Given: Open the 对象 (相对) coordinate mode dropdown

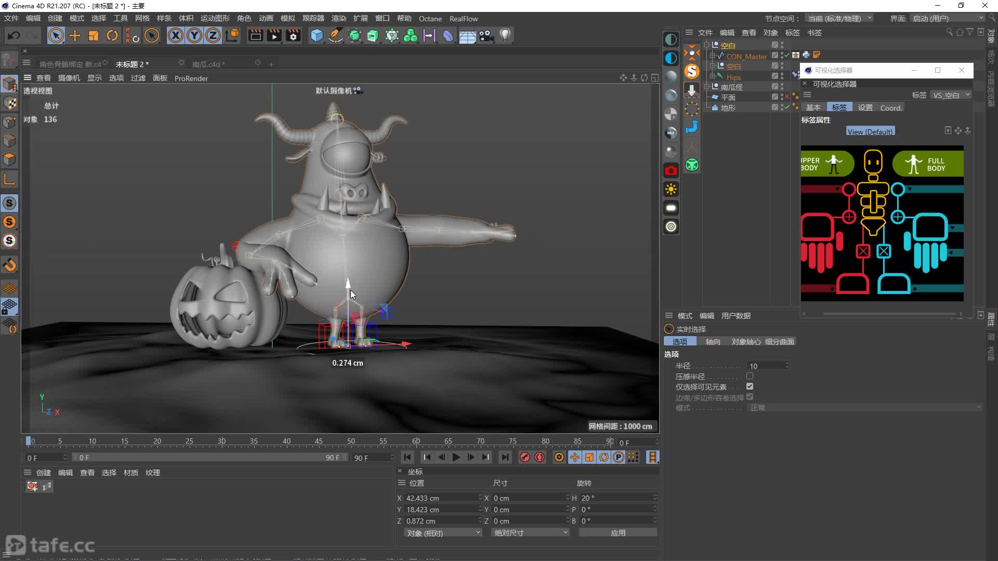Looking at the screenshot, I should click(443, 532).
